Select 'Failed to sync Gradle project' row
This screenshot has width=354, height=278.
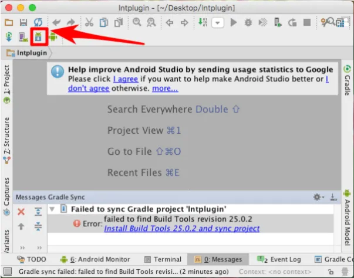point(191,209)
